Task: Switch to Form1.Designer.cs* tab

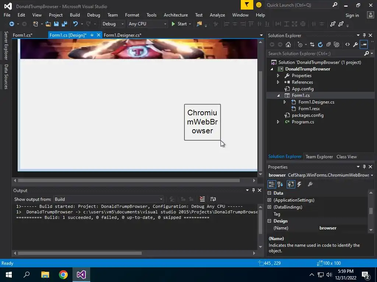Action: (123, 35)
